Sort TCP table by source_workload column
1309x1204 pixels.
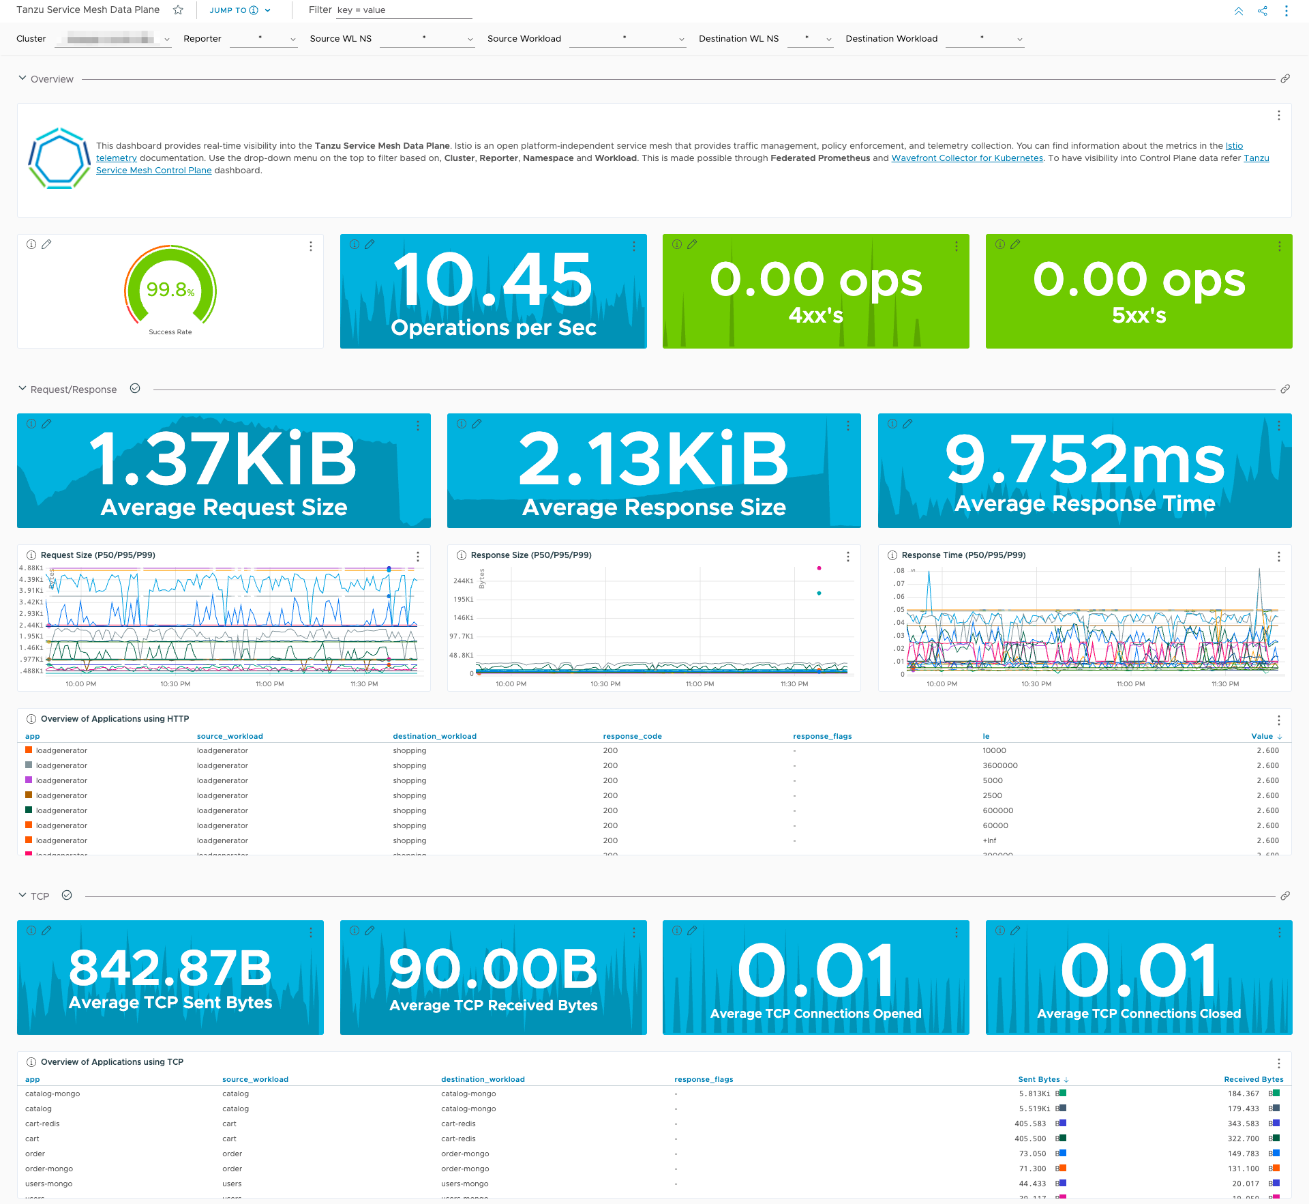click(255, 1079)
